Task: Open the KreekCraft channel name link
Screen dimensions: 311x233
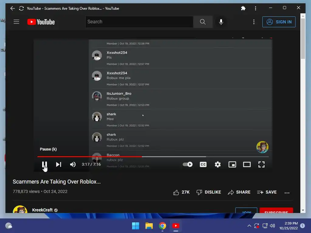Action: point(42,210)
